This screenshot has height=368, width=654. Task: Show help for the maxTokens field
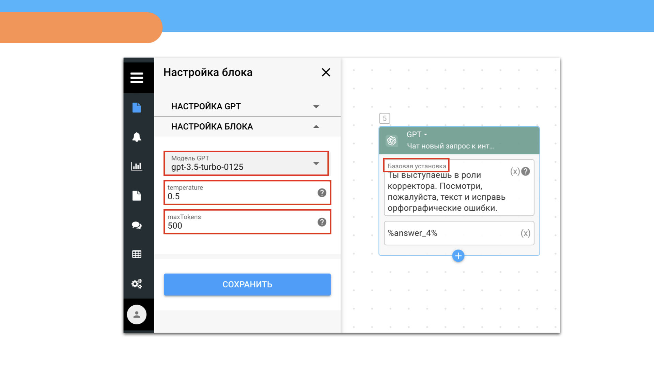click(x=322, y=222)
